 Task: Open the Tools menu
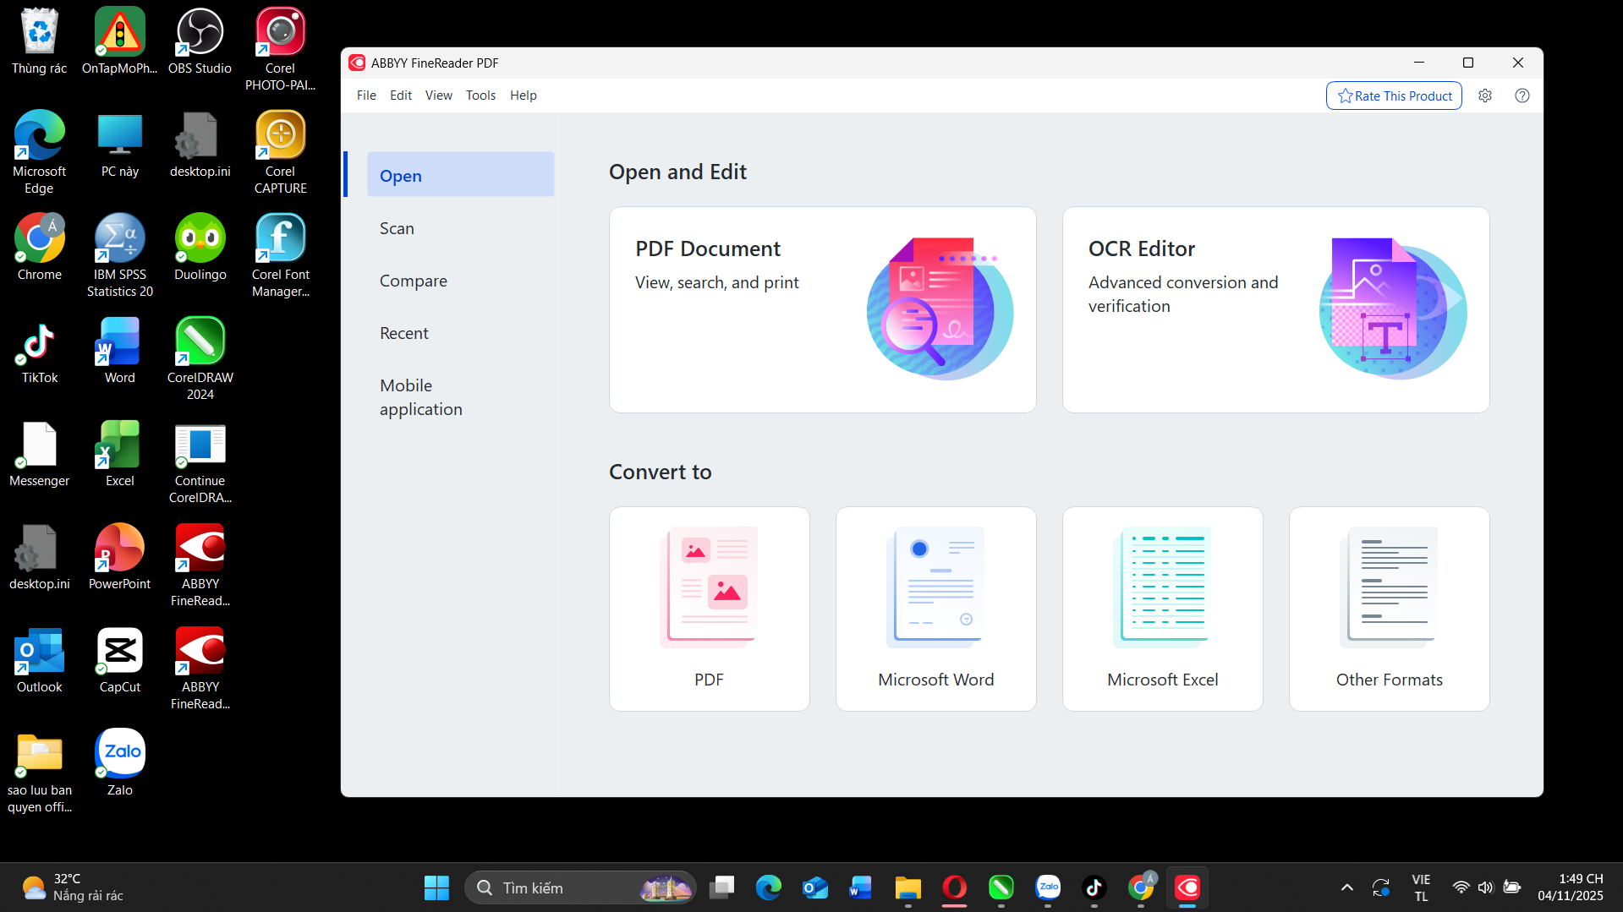480,96
